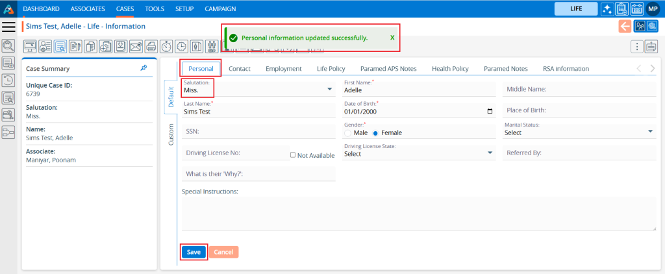Select the Female gender radio button
The height and width of the screenshot is (274, 665).
(x=375, y=133)
